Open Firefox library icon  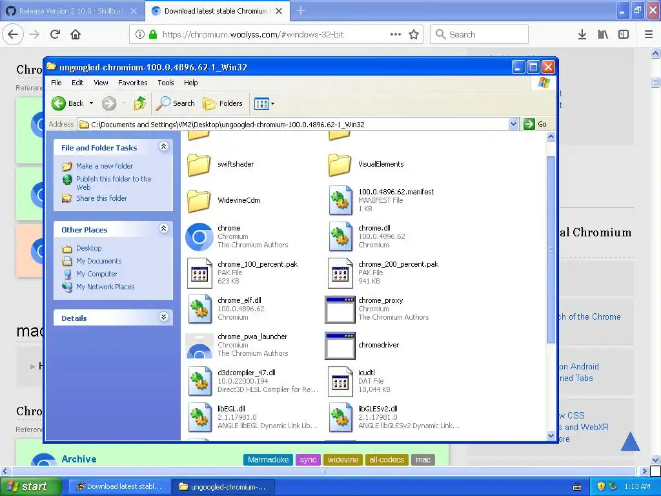click(603, 34)
